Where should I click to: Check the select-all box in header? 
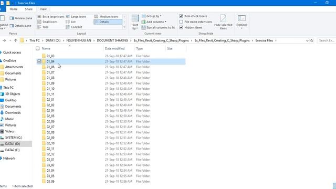(37, 48)
